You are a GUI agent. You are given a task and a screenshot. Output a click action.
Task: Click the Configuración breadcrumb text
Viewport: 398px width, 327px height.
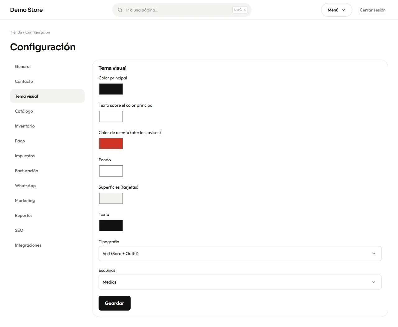(38, 32)
